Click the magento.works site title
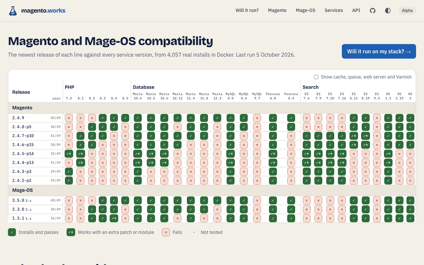The image size is (424, 265). tap(43, 11)
